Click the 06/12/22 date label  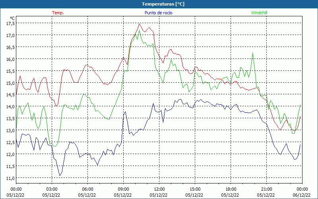click(x=302, y=195)
